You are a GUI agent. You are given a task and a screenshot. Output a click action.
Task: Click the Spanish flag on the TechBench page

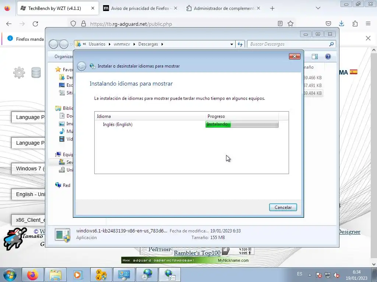pyautogui.click(x=353, y=72)
